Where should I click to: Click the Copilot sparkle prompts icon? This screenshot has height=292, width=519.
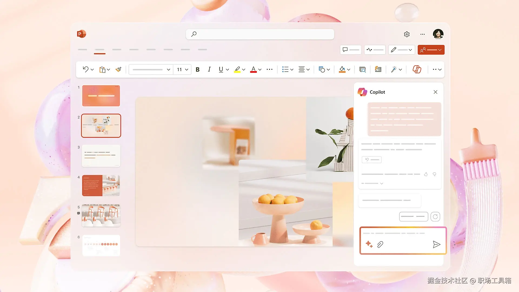369,244
